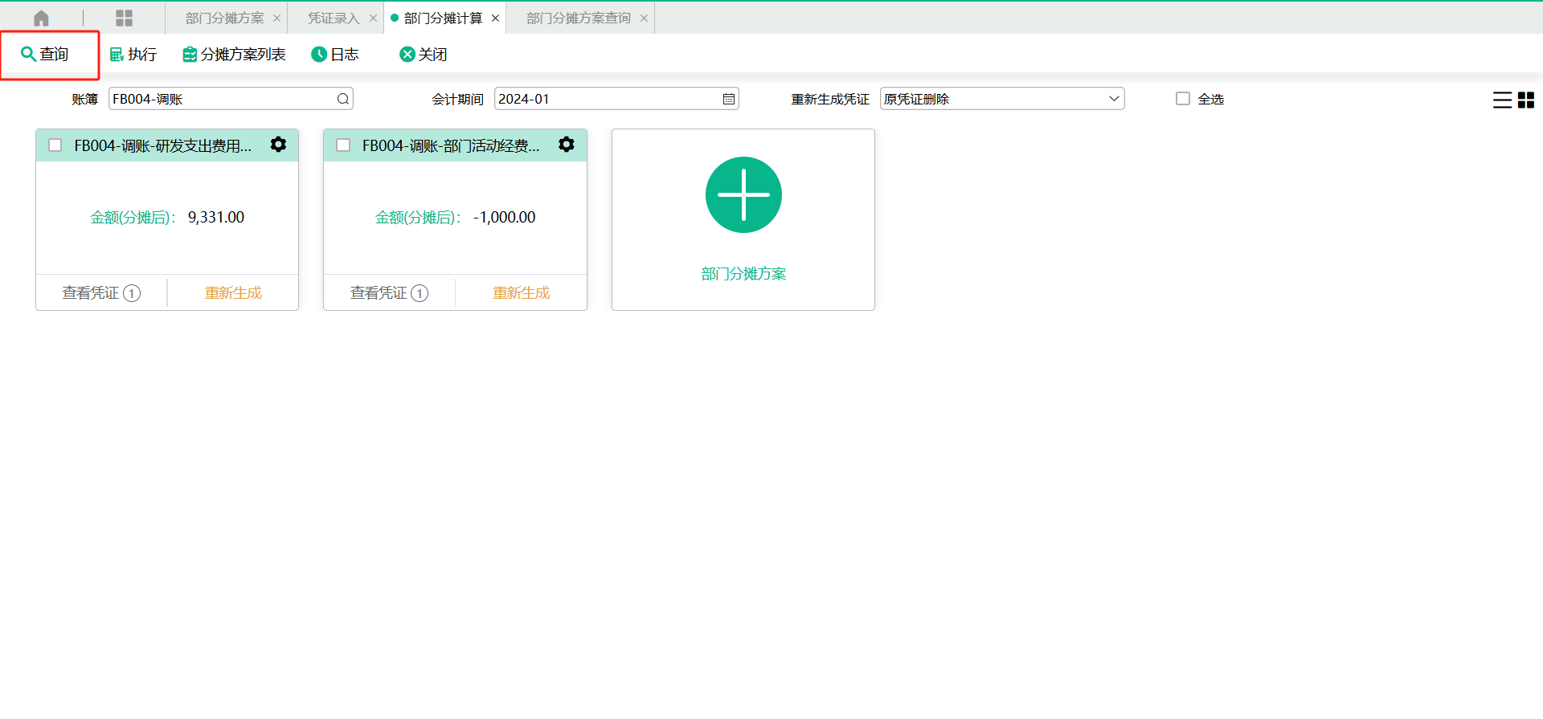Open the 会计期间 calendar picker

(x=729, y=99)
